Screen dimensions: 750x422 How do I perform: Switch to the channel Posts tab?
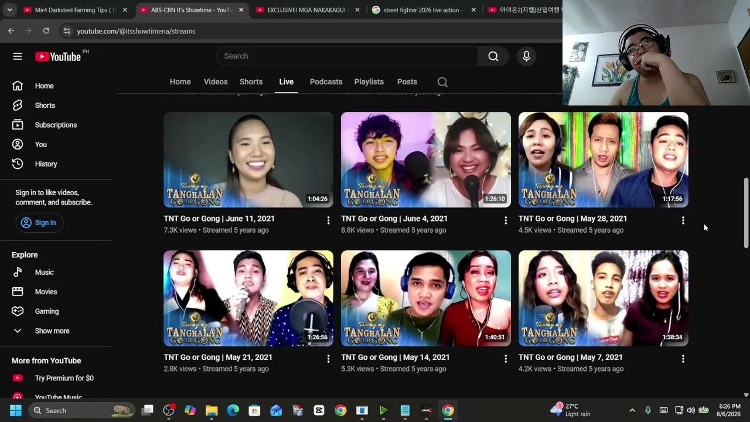(407, 82)
